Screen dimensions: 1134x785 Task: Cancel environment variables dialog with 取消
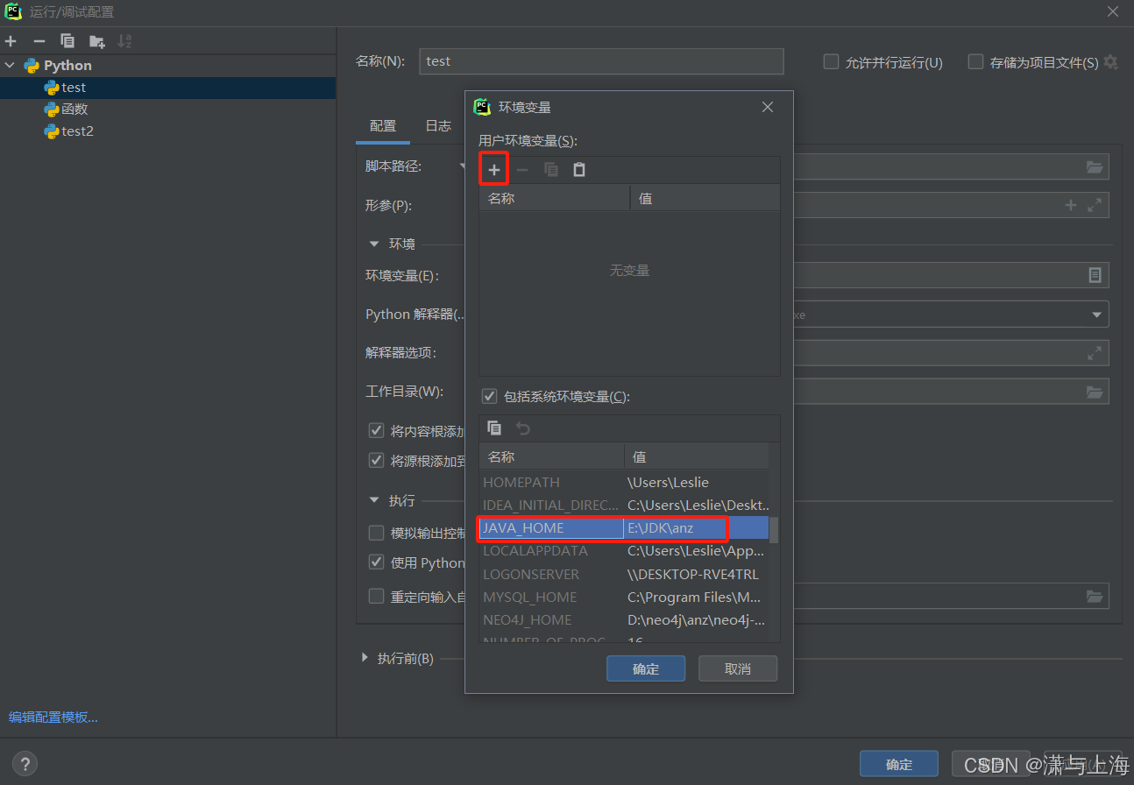738,668
